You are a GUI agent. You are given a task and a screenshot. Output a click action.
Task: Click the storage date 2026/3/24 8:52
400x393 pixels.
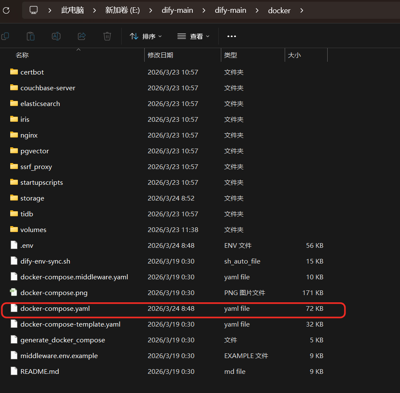171,198
